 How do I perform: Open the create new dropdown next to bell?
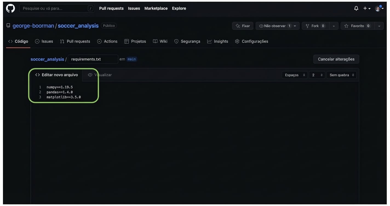366,8
